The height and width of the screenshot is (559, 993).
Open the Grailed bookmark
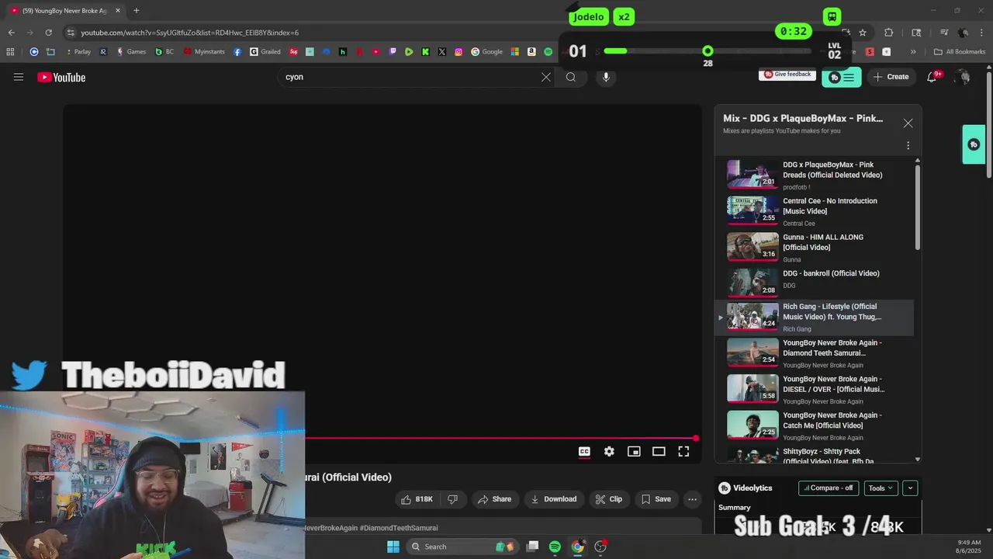point(265,52)
